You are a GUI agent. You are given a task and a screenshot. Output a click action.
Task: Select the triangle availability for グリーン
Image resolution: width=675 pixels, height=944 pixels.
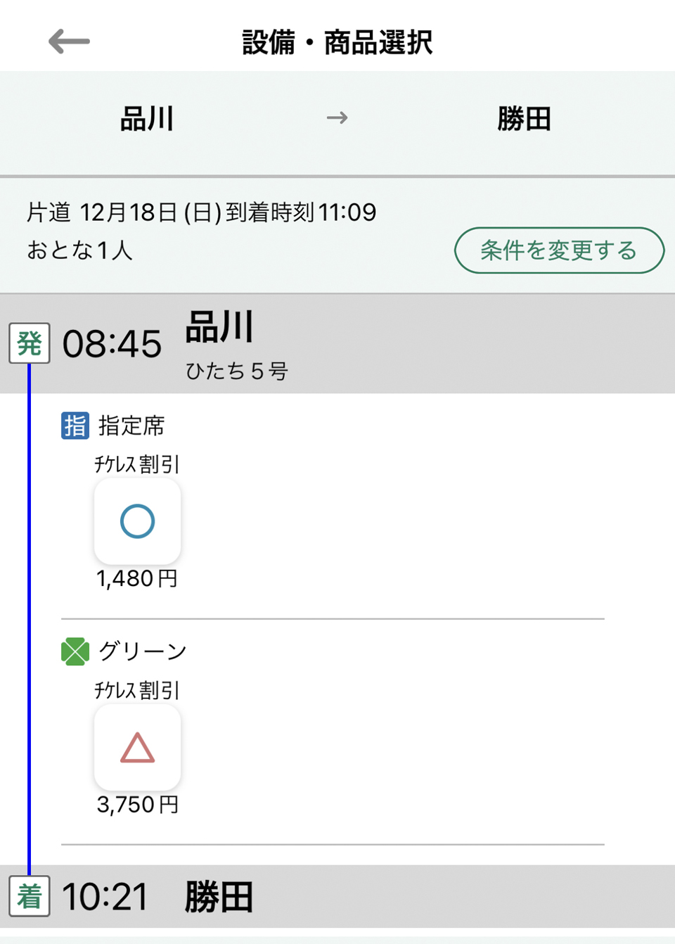point(138,747)
